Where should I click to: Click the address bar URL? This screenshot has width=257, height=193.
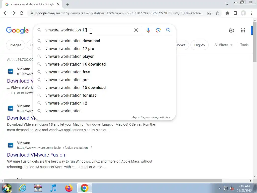point(119,13)
